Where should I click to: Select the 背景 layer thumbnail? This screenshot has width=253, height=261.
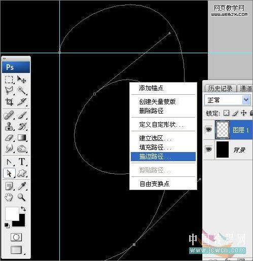tap(223, 150)
